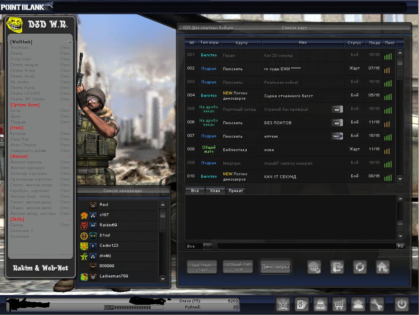Toggle the Cross Hair option
The height and width of the screenshot is (315, 419).
40,59
